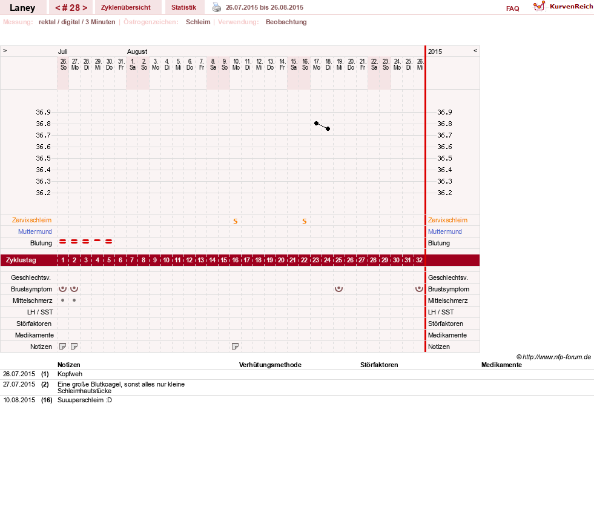This screenshot has height=518, width=594.
Task: Click the printer icon beside the date range
Action: click(x=216, y=7)
